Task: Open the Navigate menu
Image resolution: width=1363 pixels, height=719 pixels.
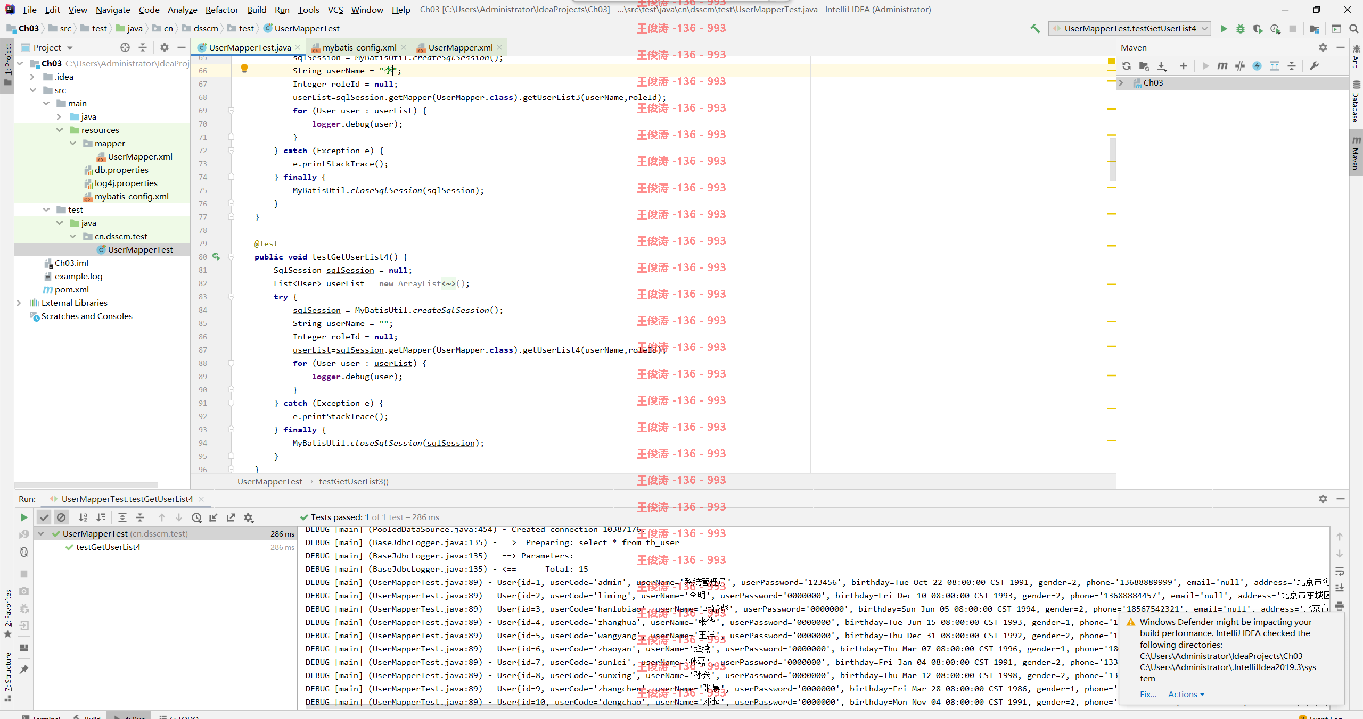Action: click(113, 10)
